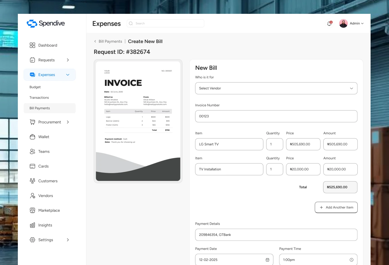
Task: Click the Customers group icon
Action: [x=33, y=181]
